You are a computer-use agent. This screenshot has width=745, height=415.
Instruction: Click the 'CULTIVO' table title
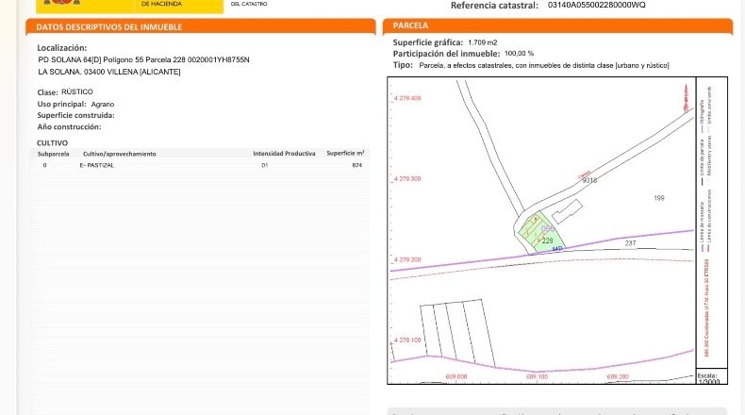coord(52,143)
